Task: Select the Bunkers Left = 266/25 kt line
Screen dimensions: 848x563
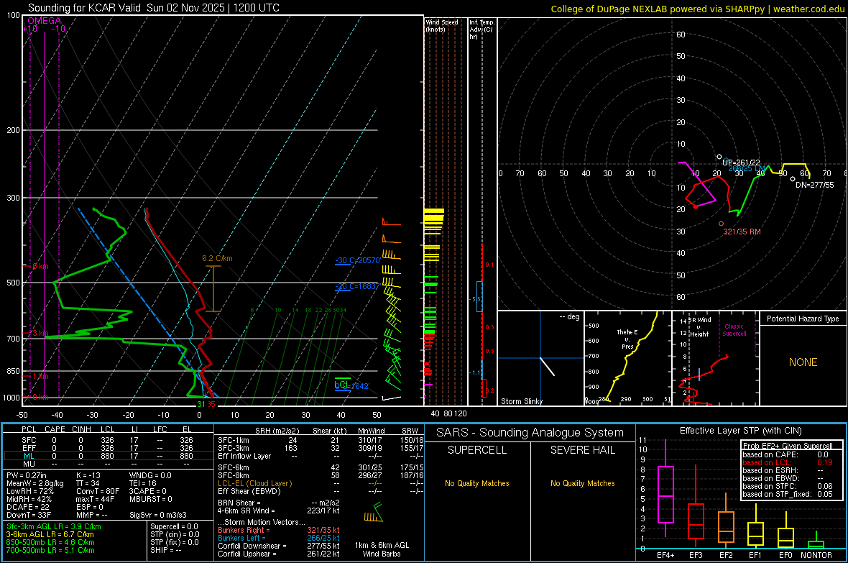Action: pyautogui.click(x=279, y=538)
